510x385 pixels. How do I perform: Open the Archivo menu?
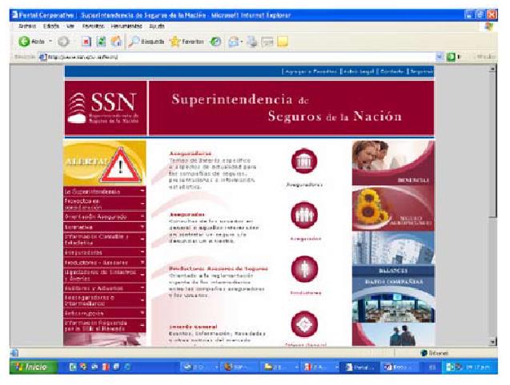[x=27, y=26]
